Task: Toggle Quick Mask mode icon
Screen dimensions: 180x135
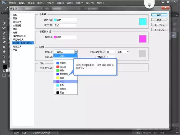Action: tap(4, 76)
